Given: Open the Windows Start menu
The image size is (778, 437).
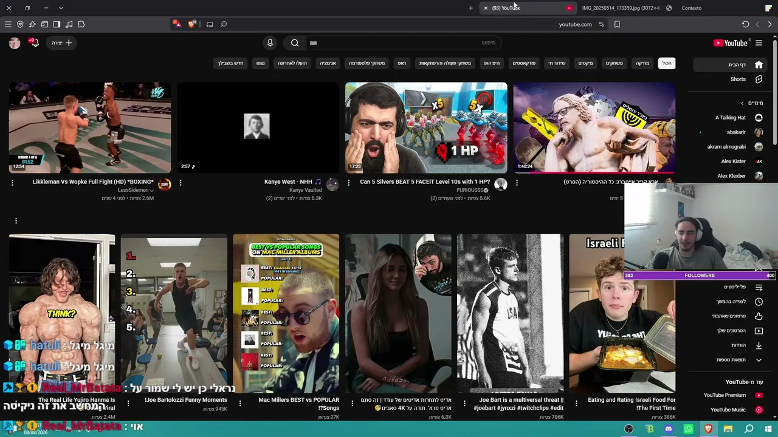Looking at the screenshot, I should pyautogui.click(x=768, y=429).
